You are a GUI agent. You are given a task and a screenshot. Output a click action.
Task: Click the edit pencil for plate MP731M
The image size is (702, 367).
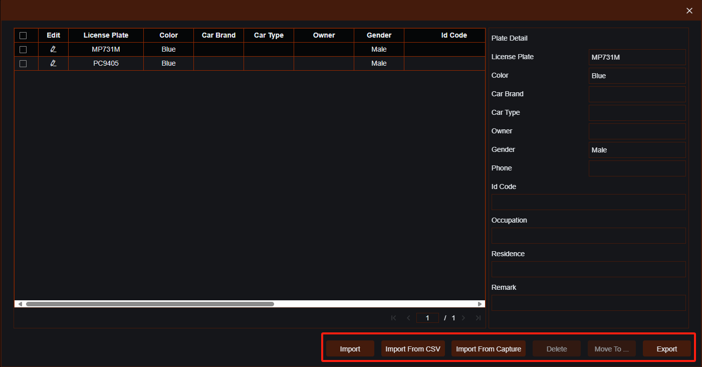coord(53,50)
